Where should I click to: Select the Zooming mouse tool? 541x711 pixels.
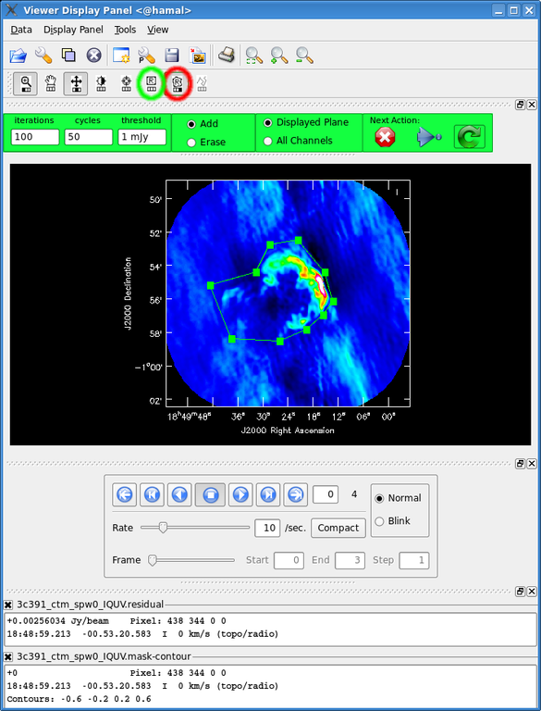pos(25,84)
